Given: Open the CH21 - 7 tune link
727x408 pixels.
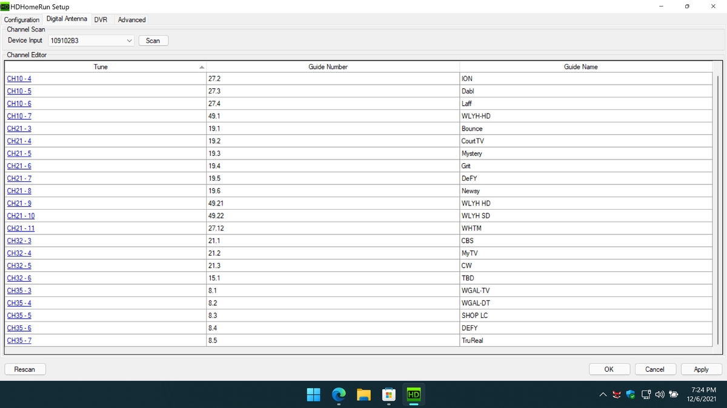Looking at the screenshot, I should pyautogui.click(x=19, y=178).
